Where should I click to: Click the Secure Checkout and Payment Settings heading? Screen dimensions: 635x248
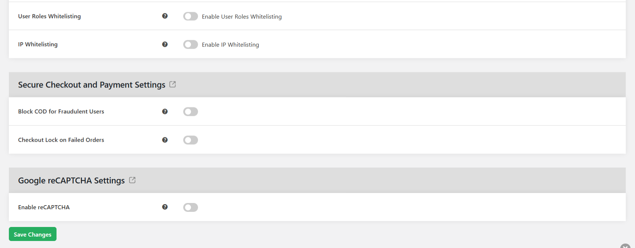(x=91, y=85)
